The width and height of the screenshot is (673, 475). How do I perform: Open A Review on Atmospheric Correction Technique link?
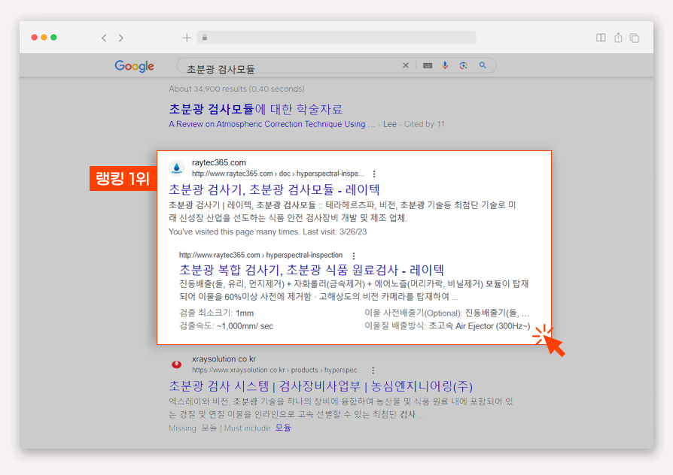[x=272, y=124]
